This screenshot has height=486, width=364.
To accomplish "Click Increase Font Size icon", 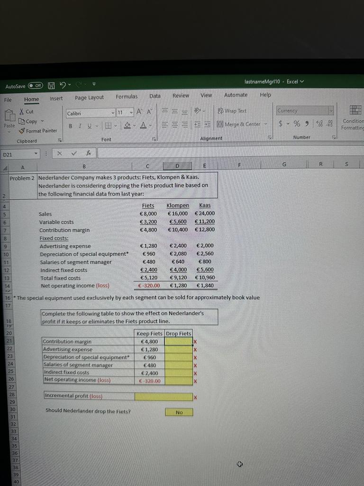I will 139,112.
